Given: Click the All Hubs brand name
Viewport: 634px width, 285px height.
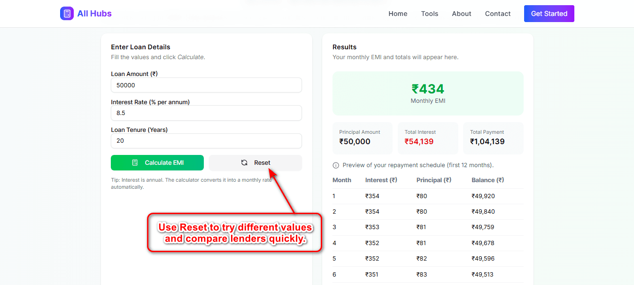Looking at the screenshot, I should (94, 14).
